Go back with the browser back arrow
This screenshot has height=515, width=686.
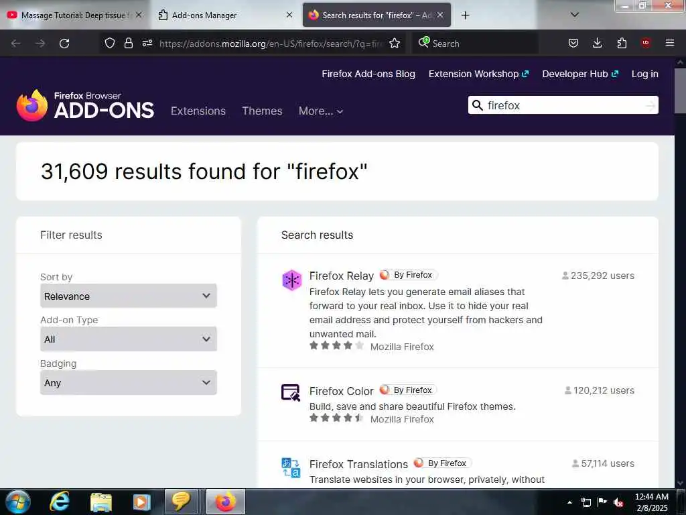(16, 44)
